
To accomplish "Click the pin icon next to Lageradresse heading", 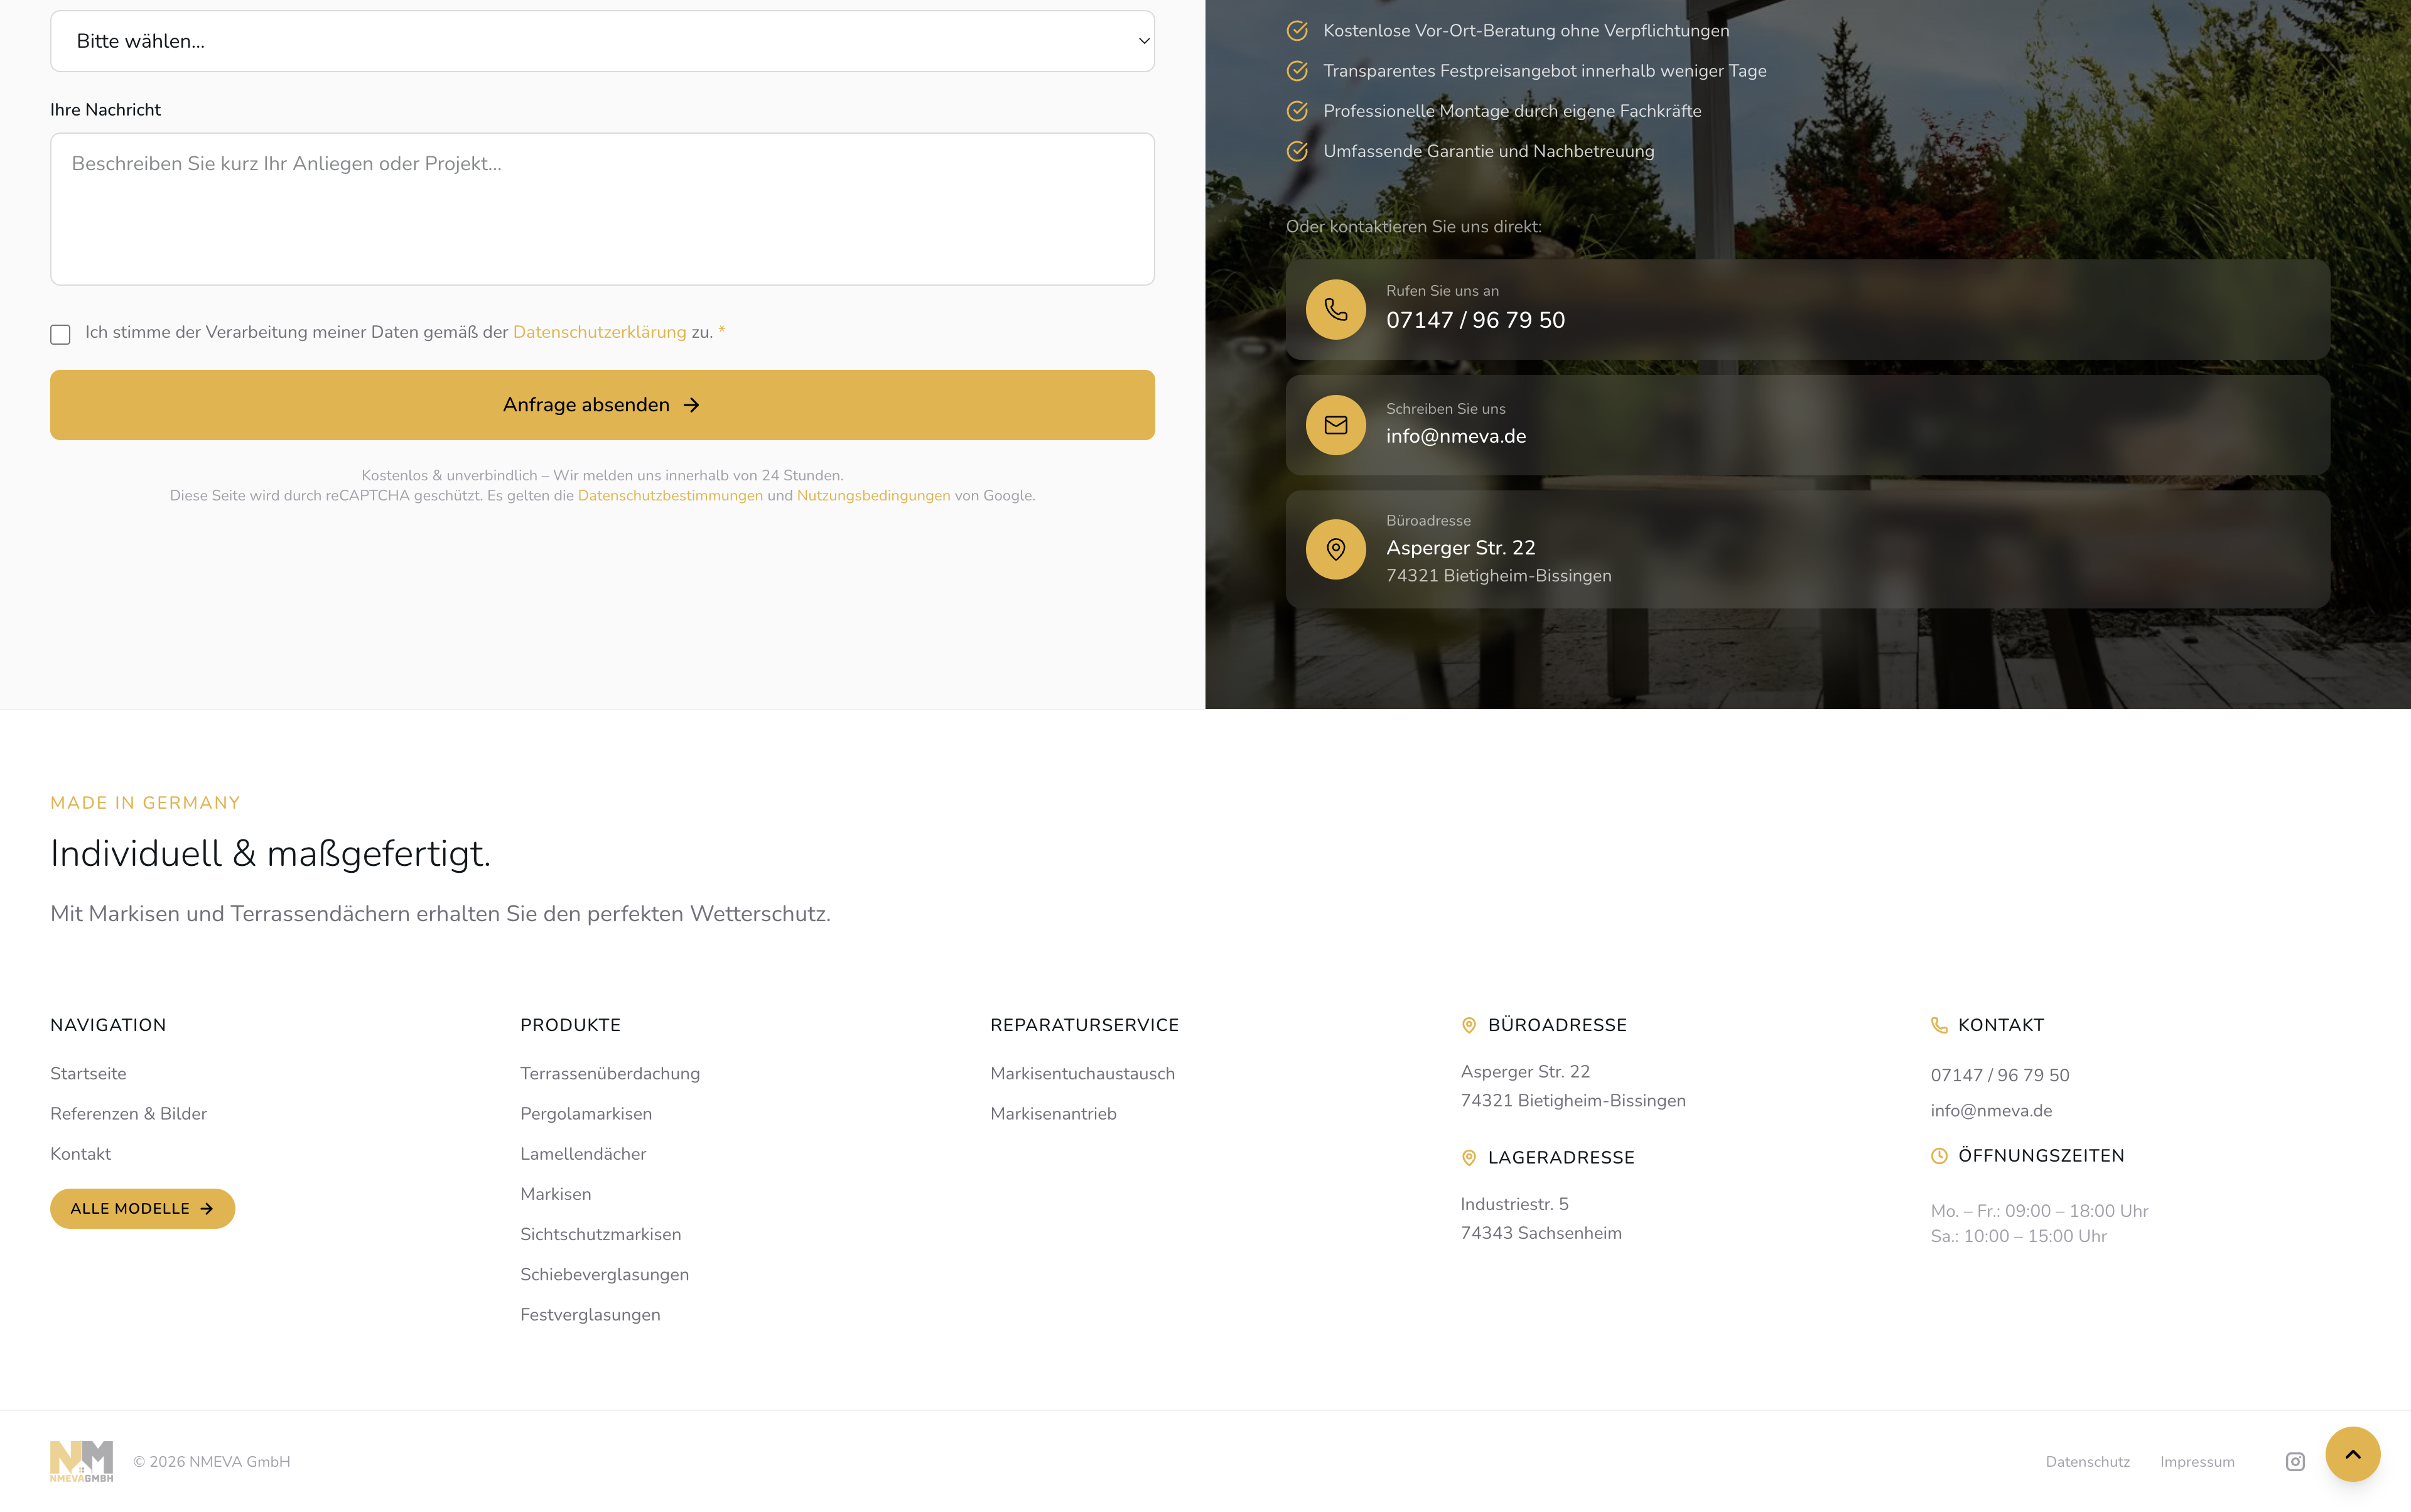I will [x=1468, y=1157].
